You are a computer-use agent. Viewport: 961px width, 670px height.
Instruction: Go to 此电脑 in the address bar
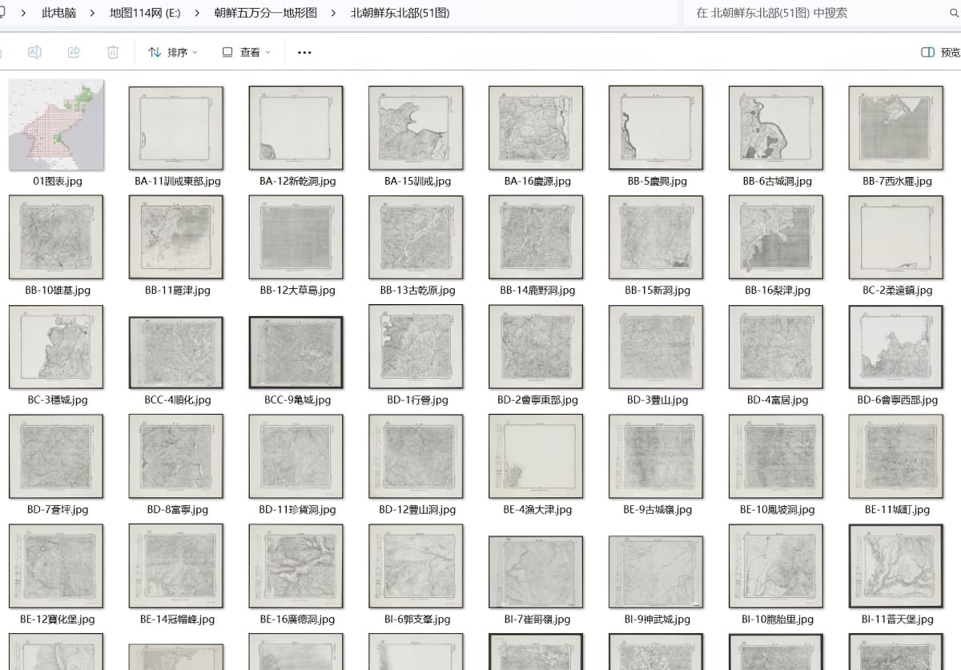tap(59, 13)
